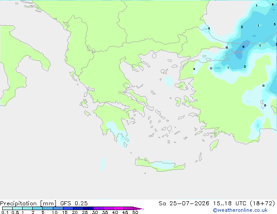277x214 pixels.
Task: Click the forecast offset "(18+72)" text
Action: (263, 204)
